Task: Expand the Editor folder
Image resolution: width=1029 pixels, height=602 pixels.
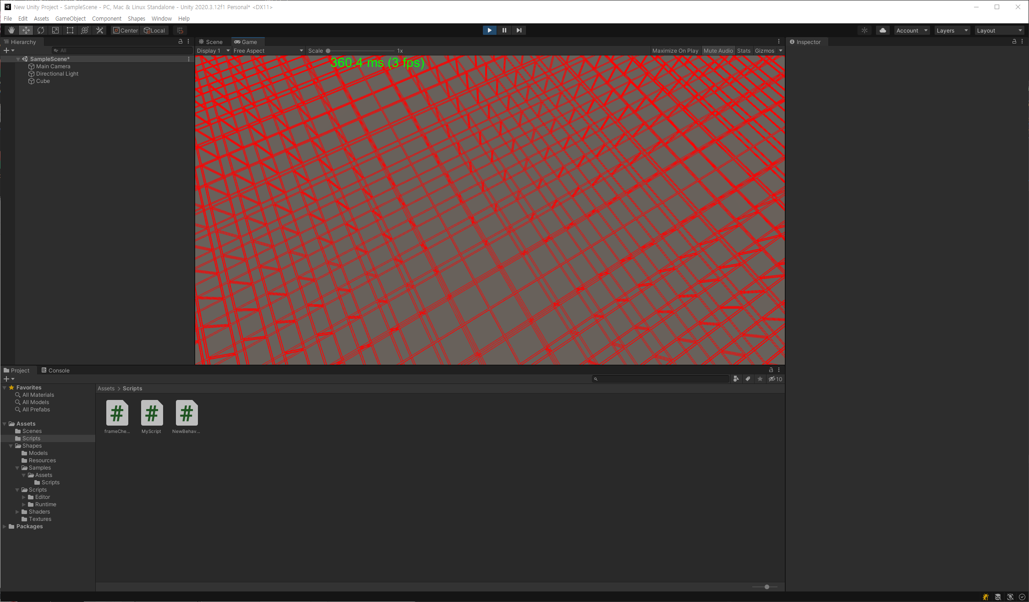Action: (x=24, y=497)
